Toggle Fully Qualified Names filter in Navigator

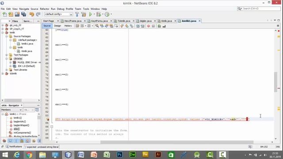coord(34,140)
